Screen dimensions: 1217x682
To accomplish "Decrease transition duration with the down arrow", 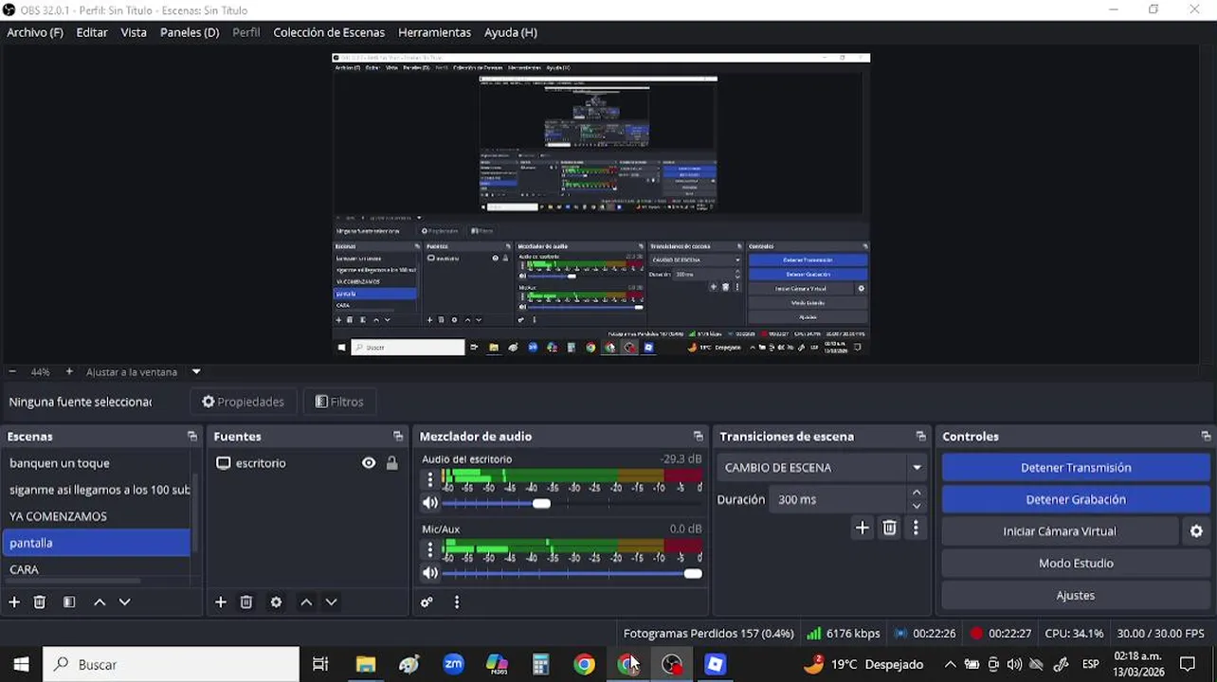I will point(917,506).
